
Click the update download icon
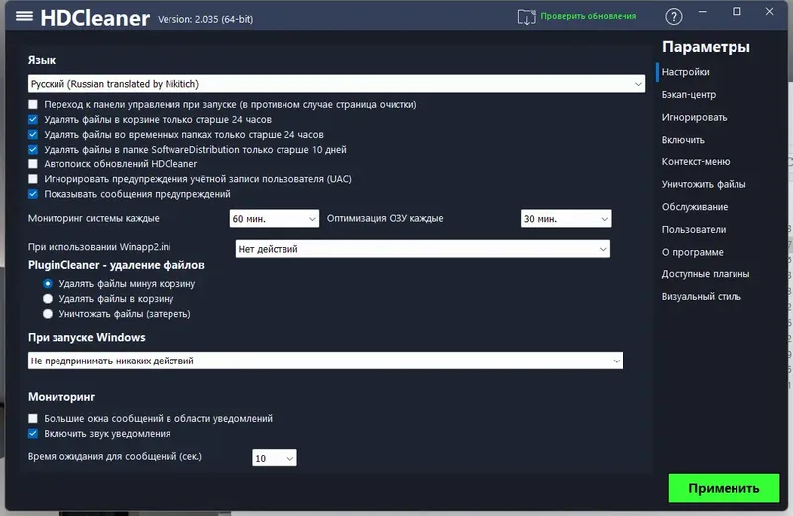(x=526, y=17)
